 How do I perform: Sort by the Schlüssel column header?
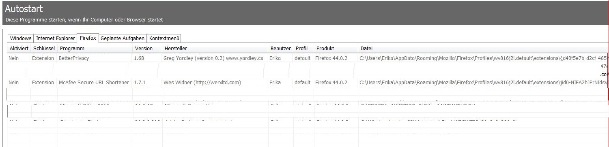click(43, 48)
